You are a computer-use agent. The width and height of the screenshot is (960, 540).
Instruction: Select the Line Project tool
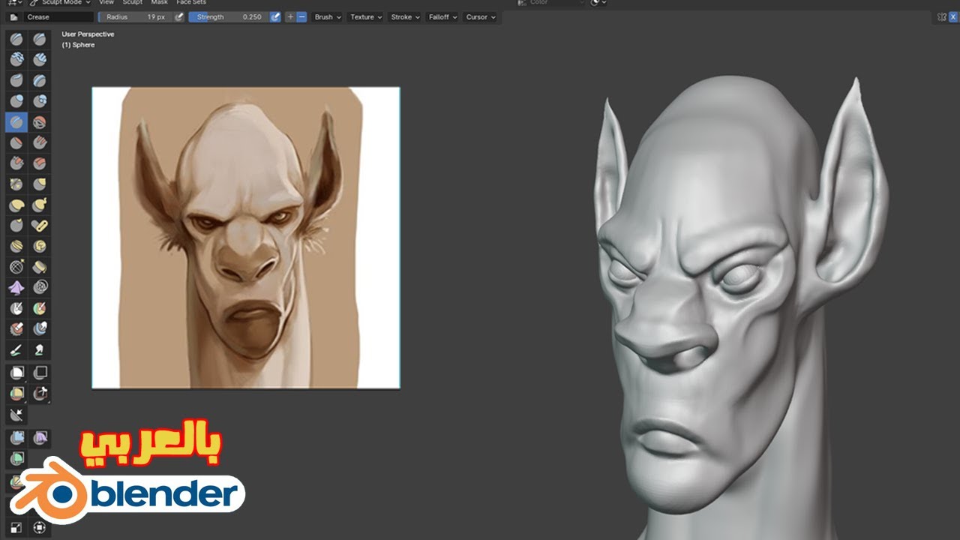(x=16, y=414)
